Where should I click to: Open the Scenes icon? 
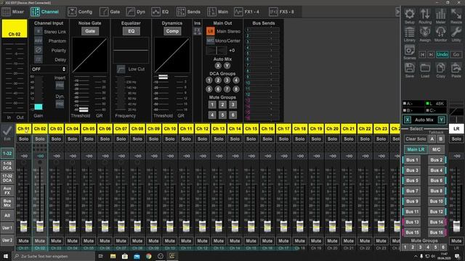tap(410, 50)
